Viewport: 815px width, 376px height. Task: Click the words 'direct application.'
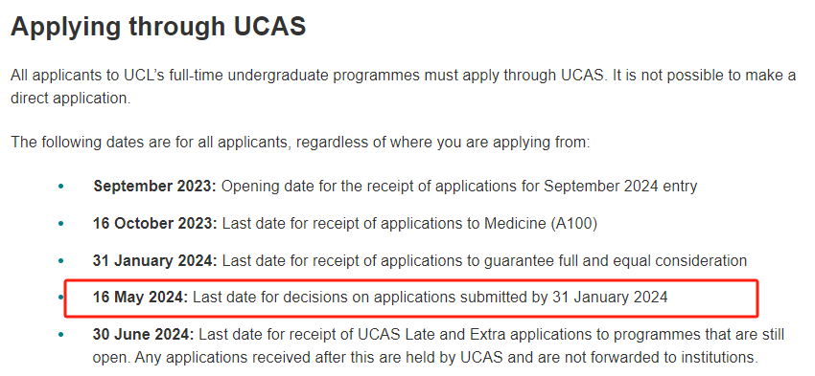71,99
